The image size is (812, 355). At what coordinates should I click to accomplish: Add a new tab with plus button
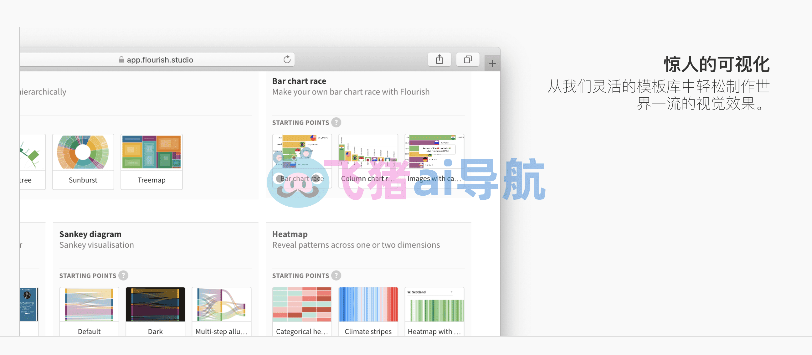pyautogui.click(x=492, y=63)
